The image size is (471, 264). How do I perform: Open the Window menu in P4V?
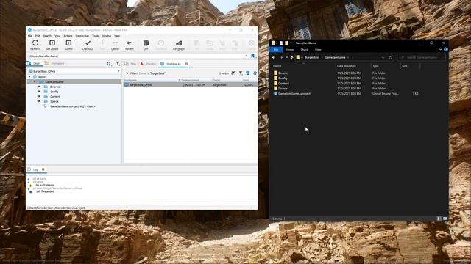pos(106,36)
